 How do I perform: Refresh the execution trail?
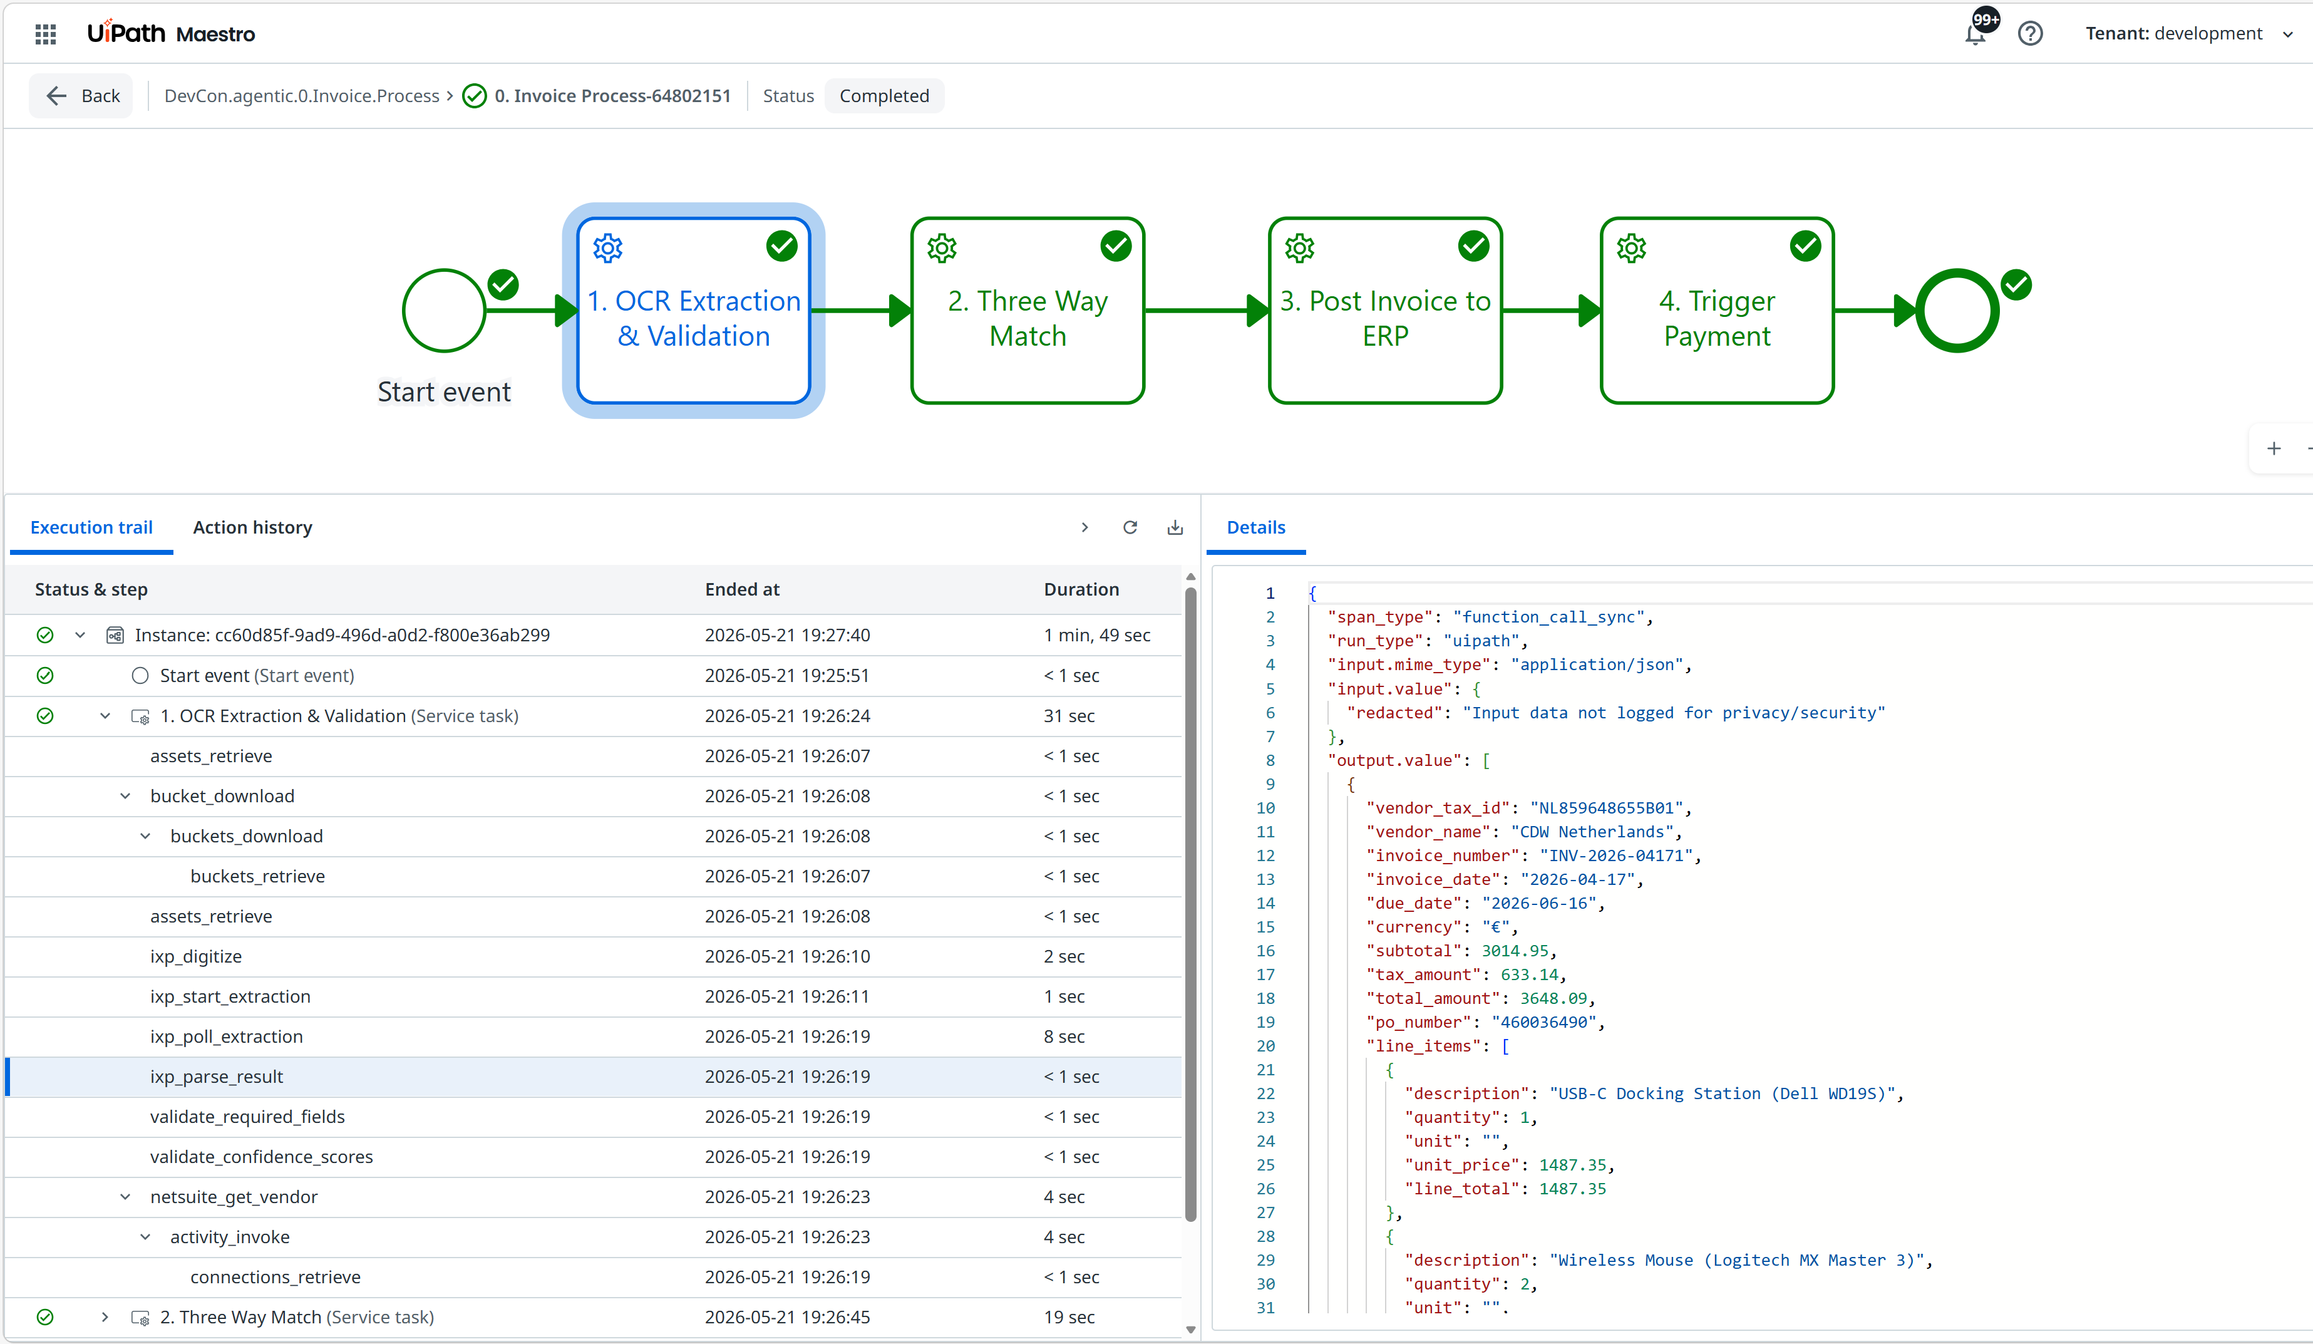[x=1130, y=527]
